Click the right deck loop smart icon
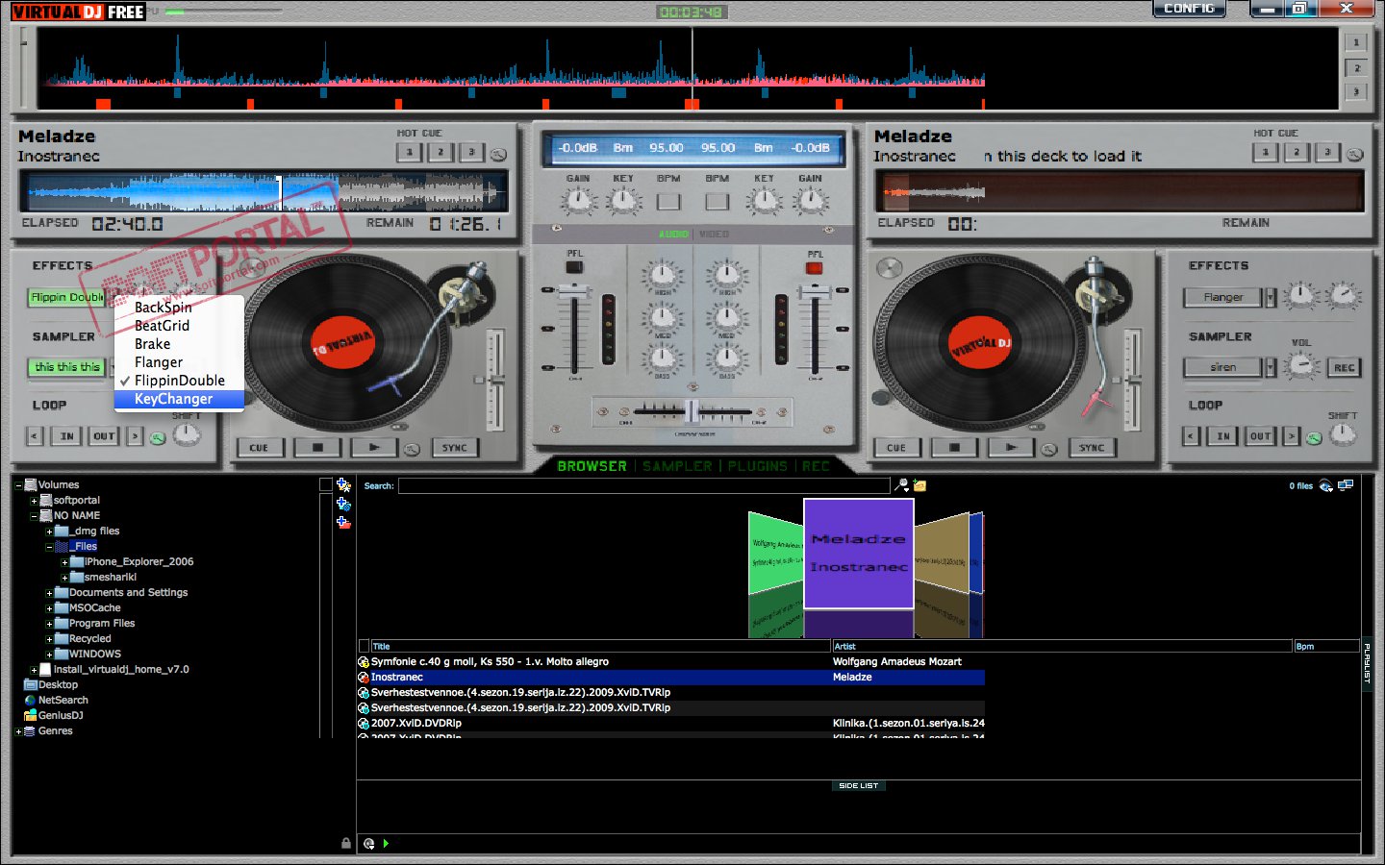Viewport: 1385px width, 865px height. click(x=1314, y=437)
